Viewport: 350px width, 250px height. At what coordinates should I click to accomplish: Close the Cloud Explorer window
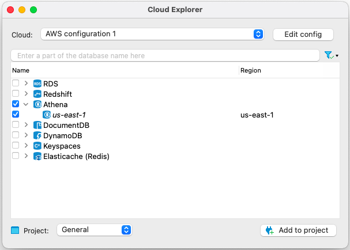coord(10,10)
